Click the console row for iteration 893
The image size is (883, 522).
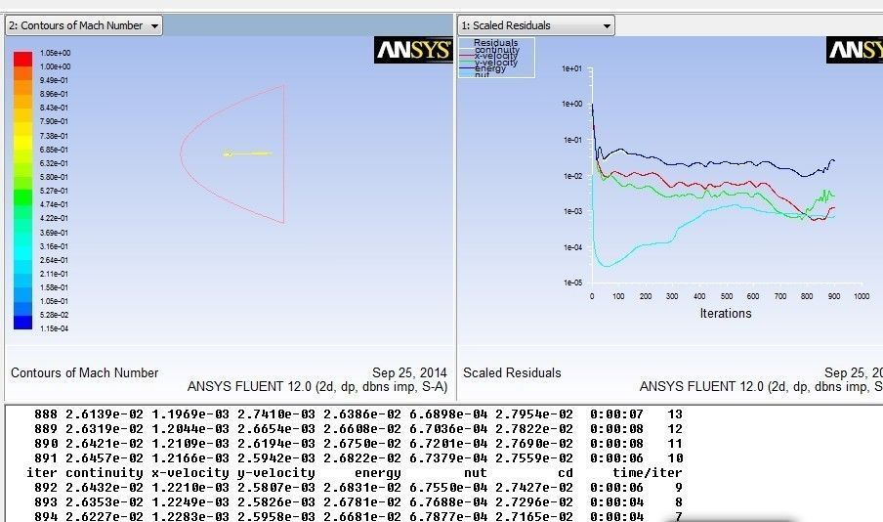(358, 502)
